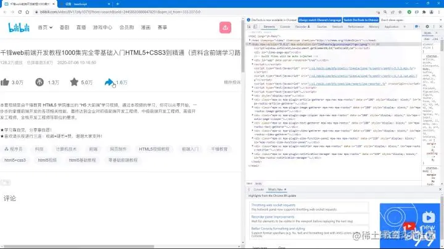Viewport: 444px width, 249px height.
Task: Open the 直播 nav link
Action: pyautogui.click(x=81, y=28)
